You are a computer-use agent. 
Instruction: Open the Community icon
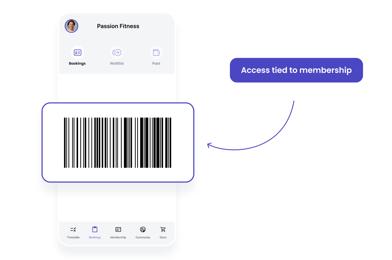(x=143, y=229)
